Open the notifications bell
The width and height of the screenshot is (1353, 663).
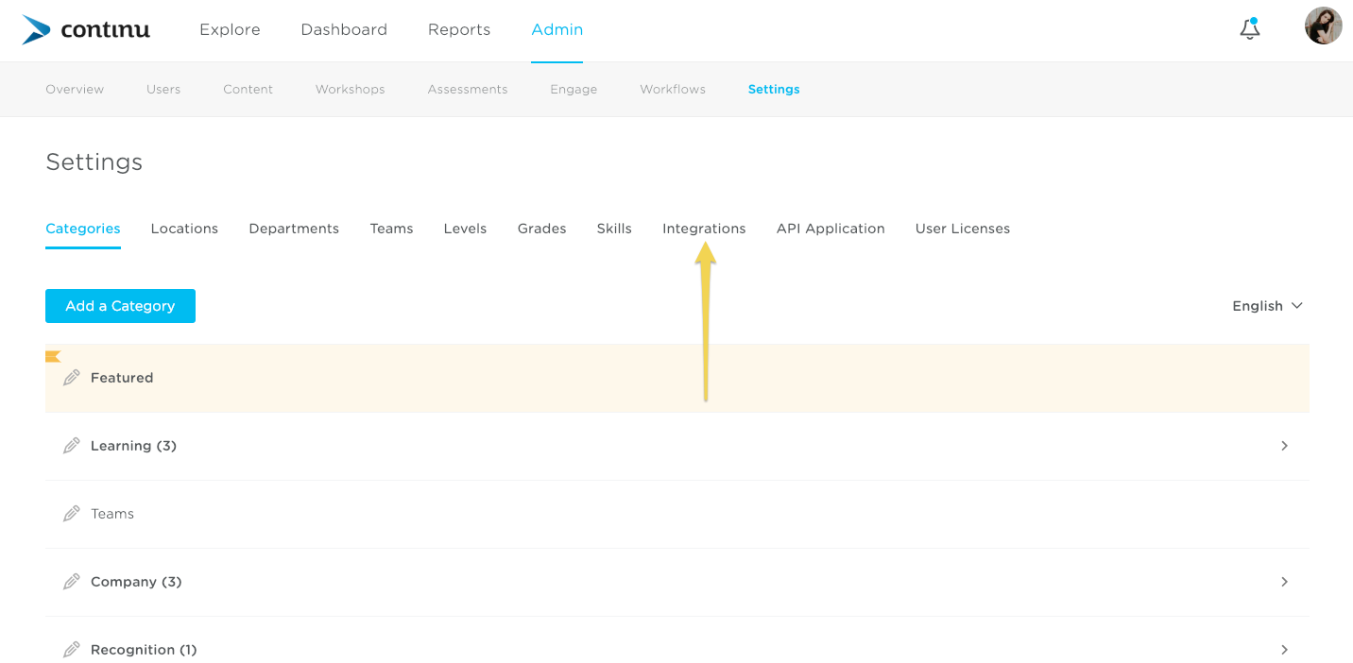point(1250,28)
